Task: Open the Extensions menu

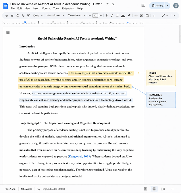Action: [68, 9]
